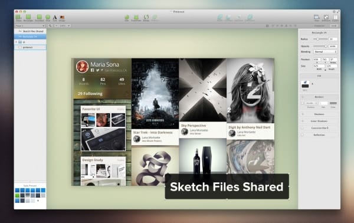
Task: Expand the ui group layer
Action: pyautogui.click(x=17, y=42)
